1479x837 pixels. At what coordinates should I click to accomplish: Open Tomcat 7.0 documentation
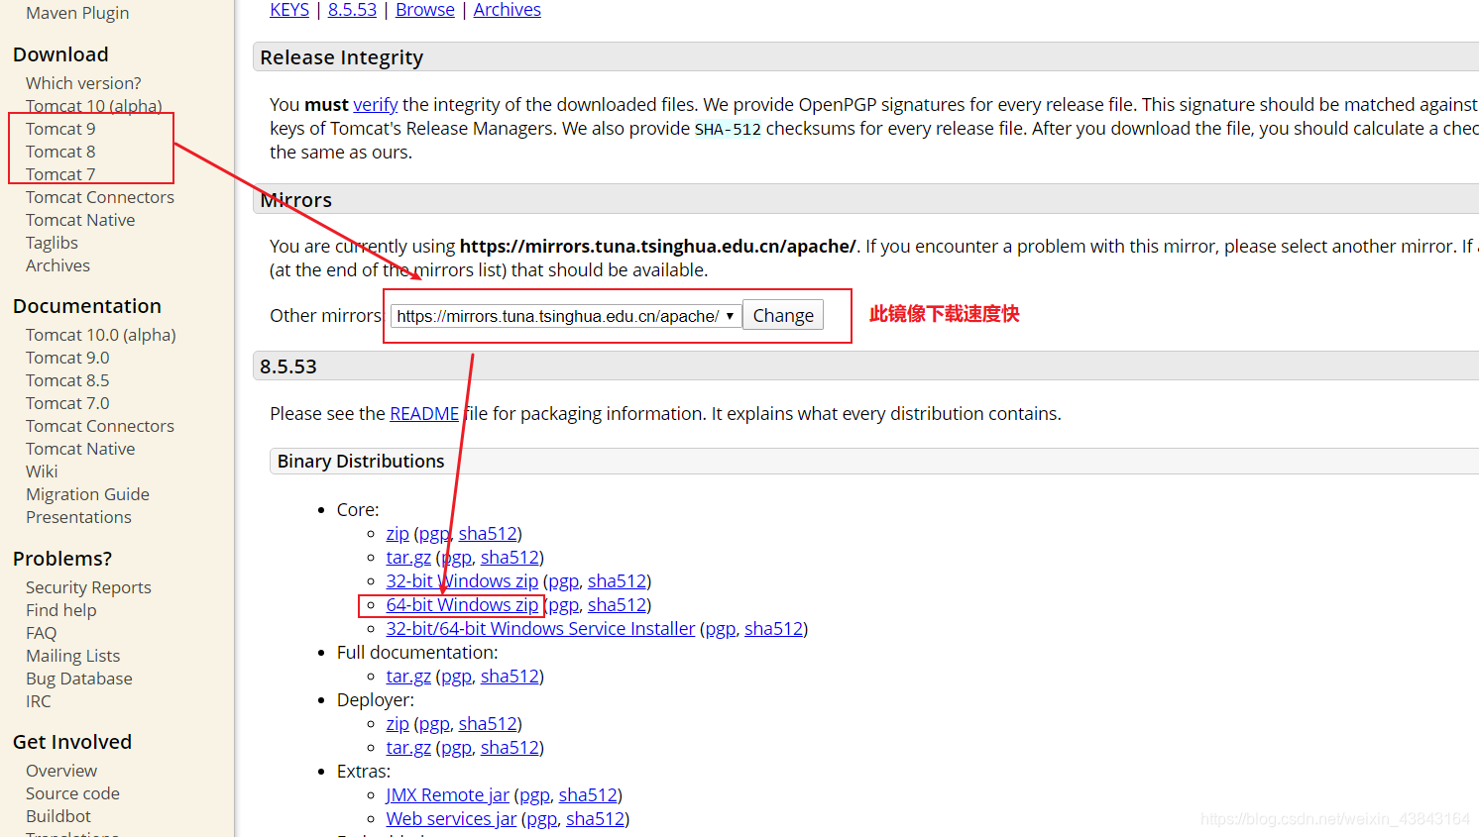[67, 403]
